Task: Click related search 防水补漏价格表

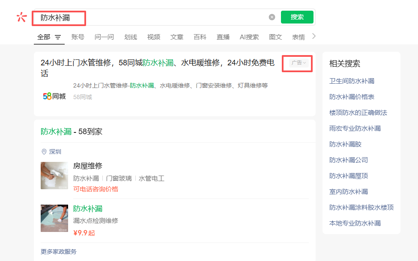Action: pyautogui.click(x=352, y=97)
